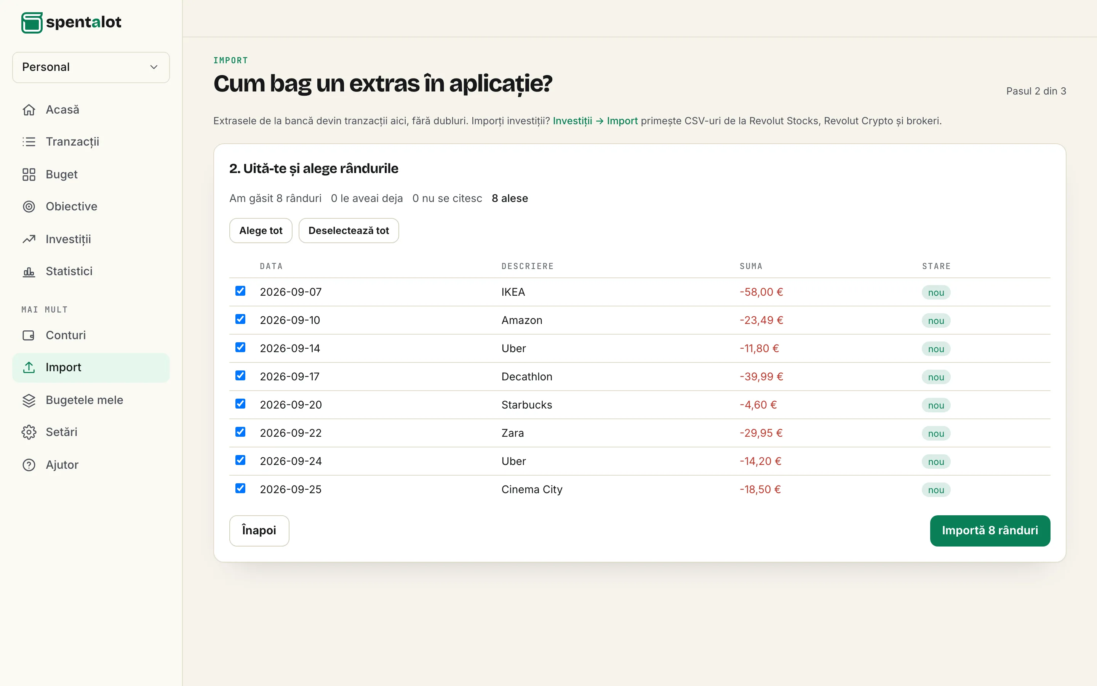Click the Buget grid icon

(29, 175)
